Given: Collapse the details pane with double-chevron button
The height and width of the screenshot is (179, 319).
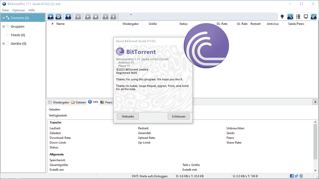Looking at the screenshot, I should pyautogui.click(x=315, y=102).
